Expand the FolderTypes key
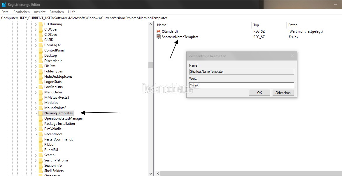 click(x=36, y=71)
